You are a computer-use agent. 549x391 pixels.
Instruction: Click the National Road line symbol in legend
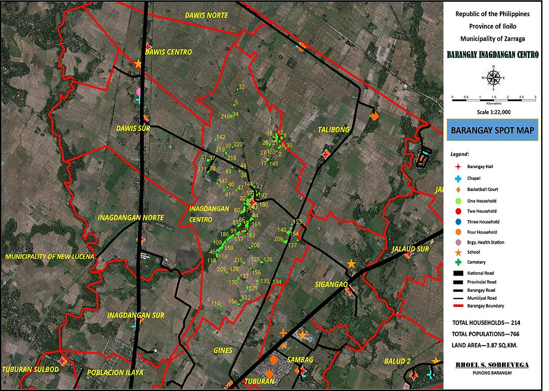point(458,273)
